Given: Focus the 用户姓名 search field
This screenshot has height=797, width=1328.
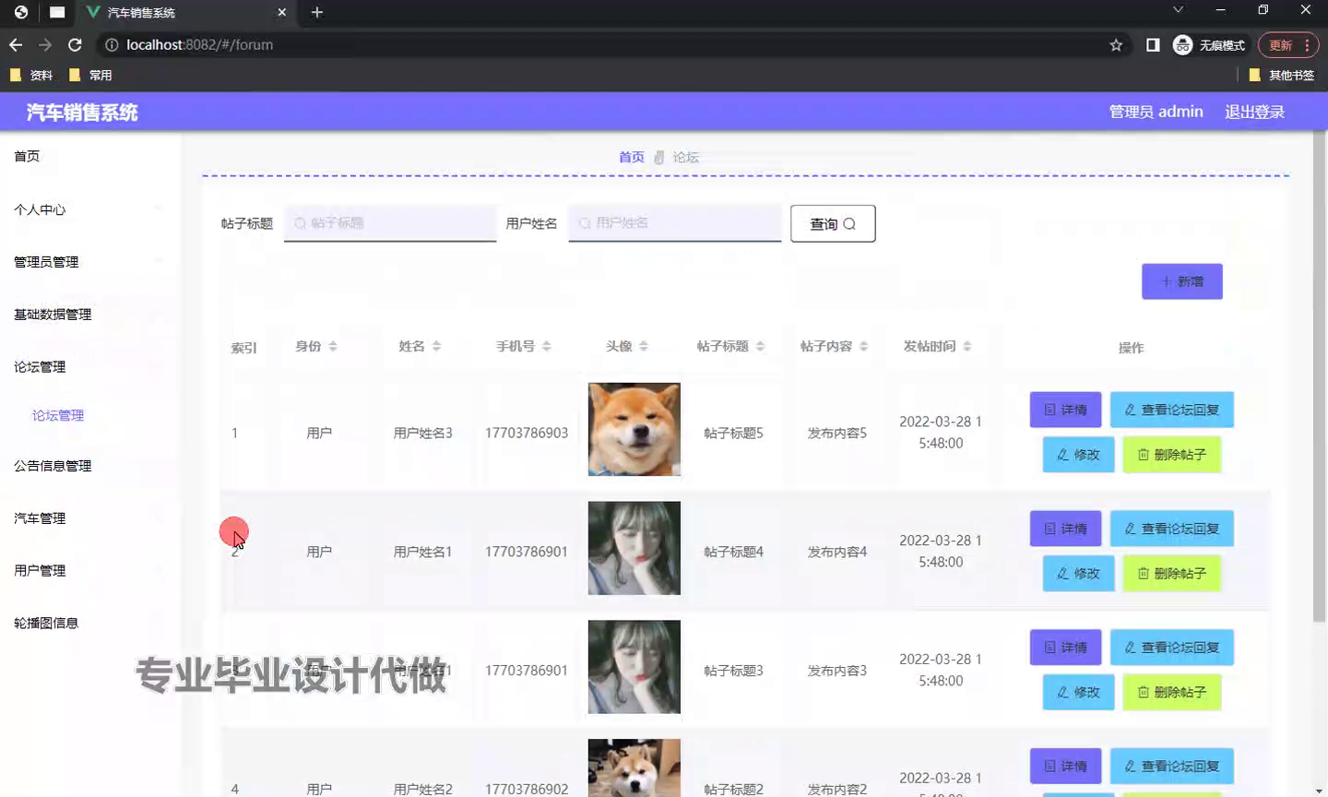Looking at the screenshot, I should pos(675,223).
